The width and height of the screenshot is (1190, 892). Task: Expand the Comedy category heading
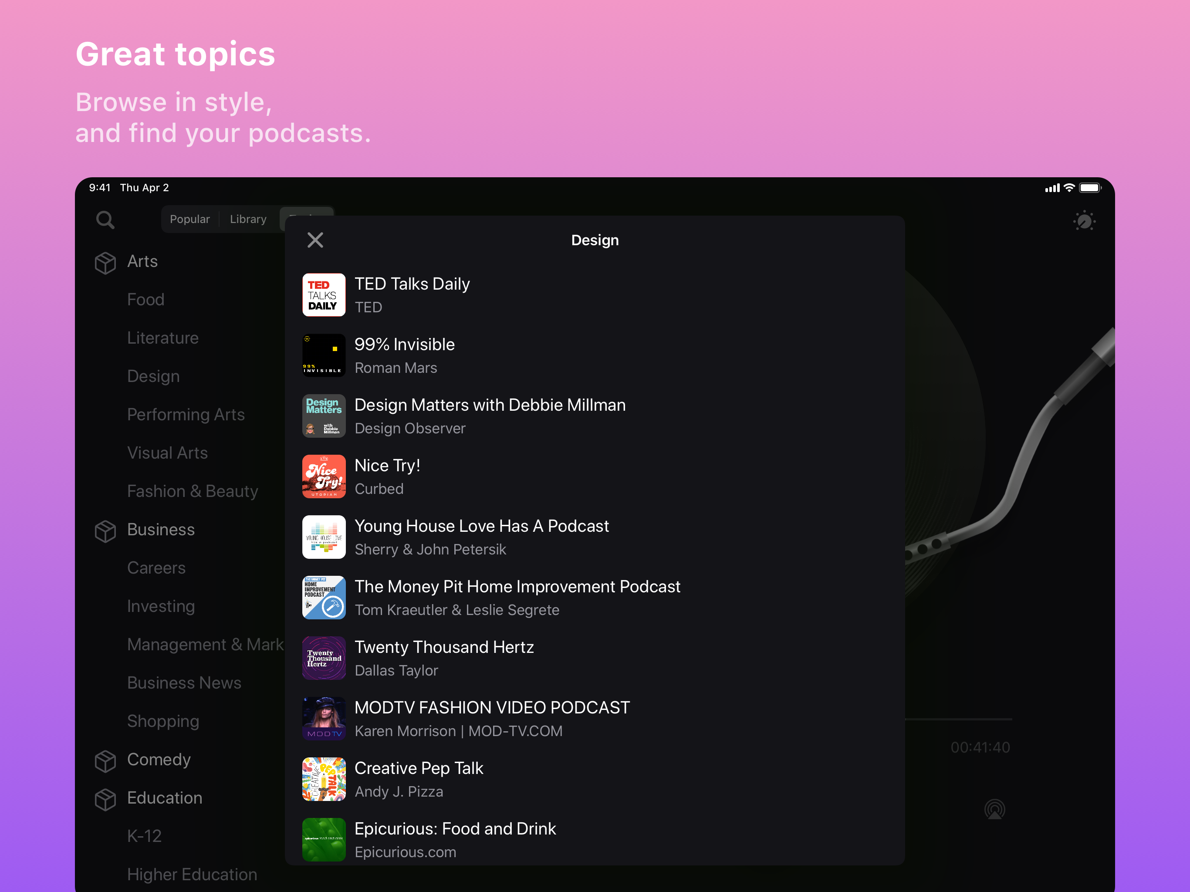(159, 759)
